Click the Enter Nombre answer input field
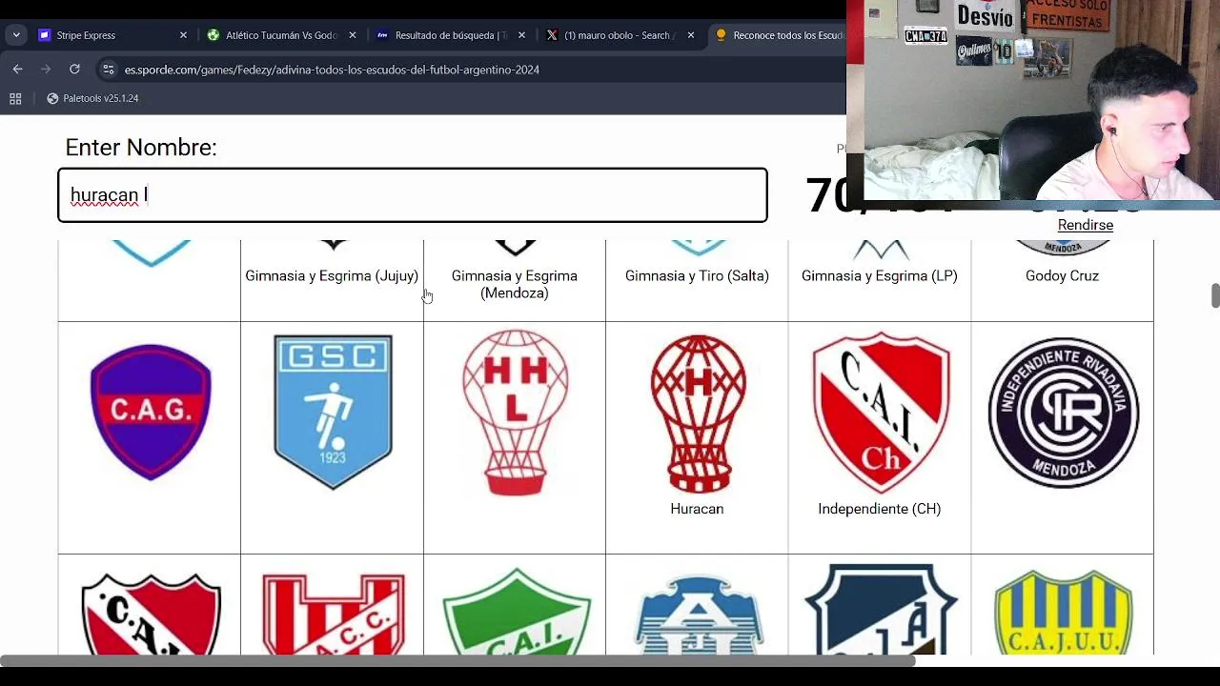The height and width of the screenshot is (686, 1220). point(413,195)
